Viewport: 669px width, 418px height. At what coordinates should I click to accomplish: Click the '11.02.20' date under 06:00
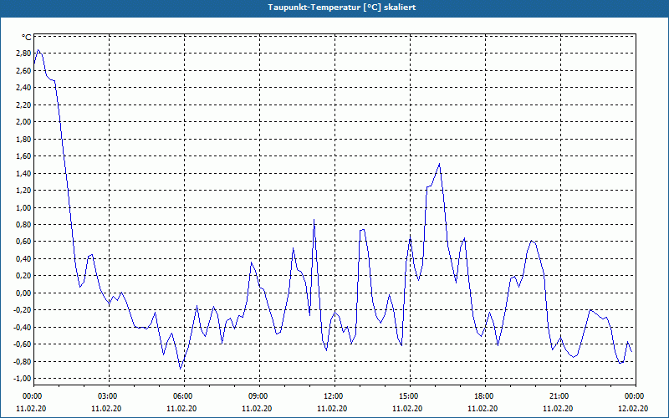(x=181, y=409)
